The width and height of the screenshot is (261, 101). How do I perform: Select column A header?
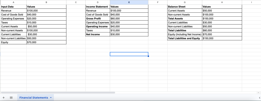pos(13,2)
